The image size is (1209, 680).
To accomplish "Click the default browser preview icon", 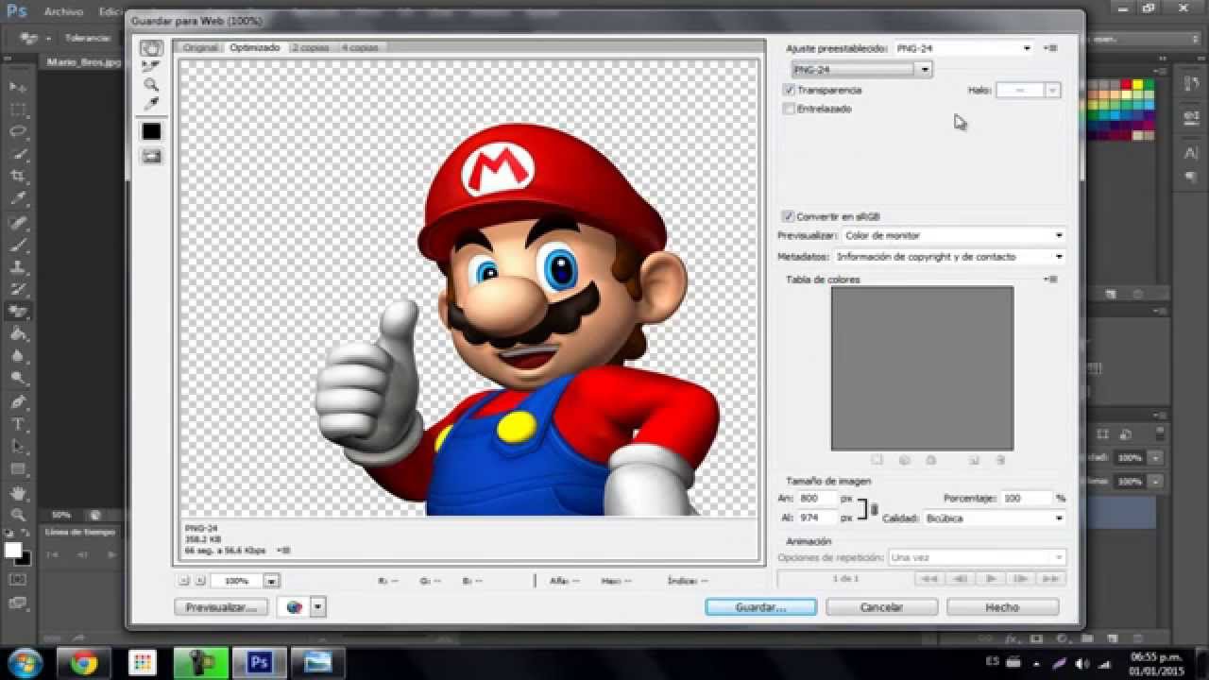I will pos(294,607).
